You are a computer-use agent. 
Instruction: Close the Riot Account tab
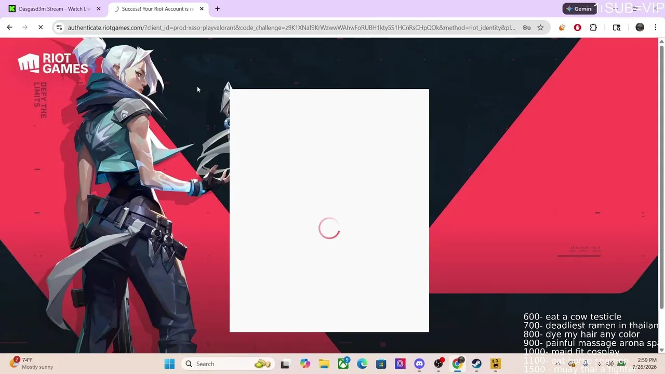tap(202, 9)
